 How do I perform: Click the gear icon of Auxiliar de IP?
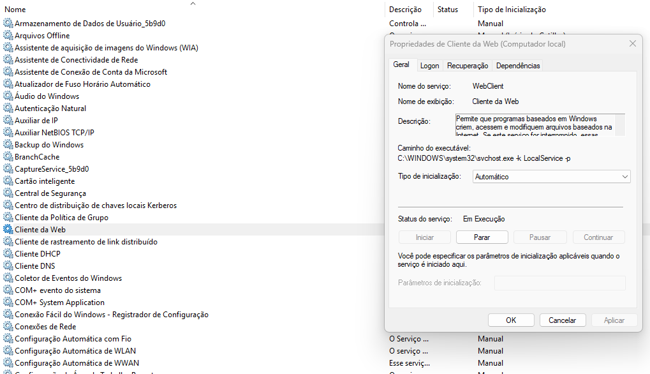[8, 121]
